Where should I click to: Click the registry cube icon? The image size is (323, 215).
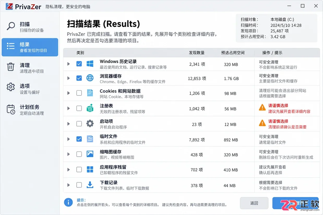90,108
